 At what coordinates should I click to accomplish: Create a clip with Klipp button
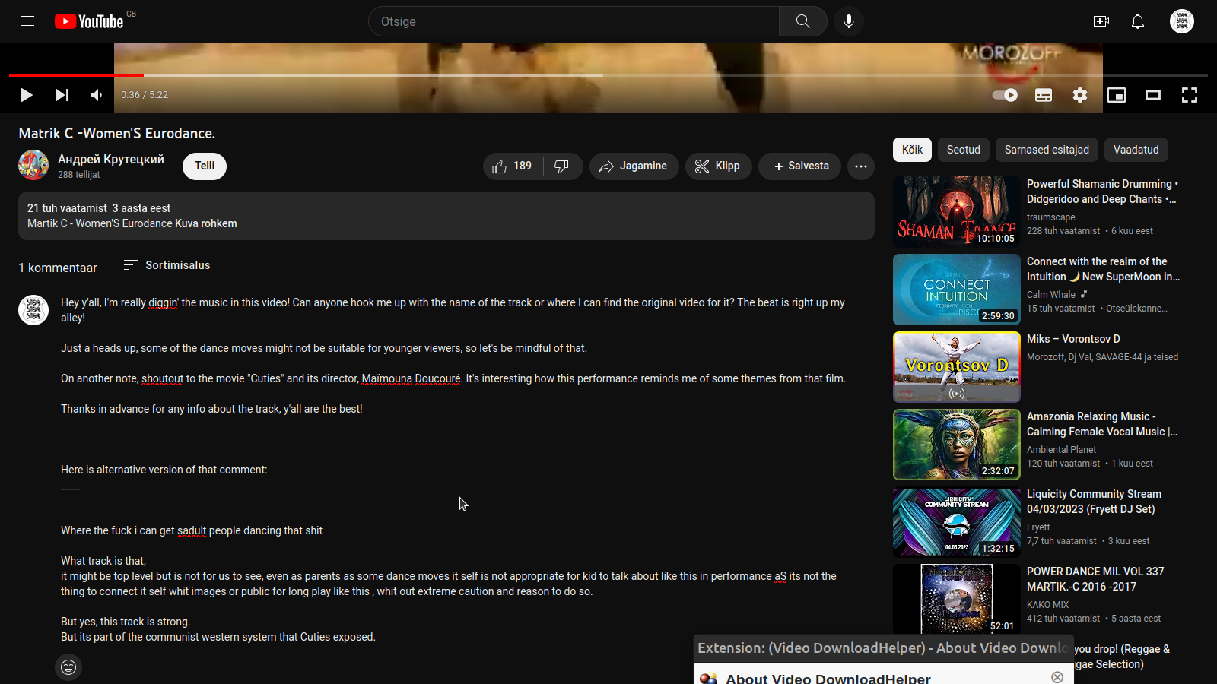tap(718, 166)
